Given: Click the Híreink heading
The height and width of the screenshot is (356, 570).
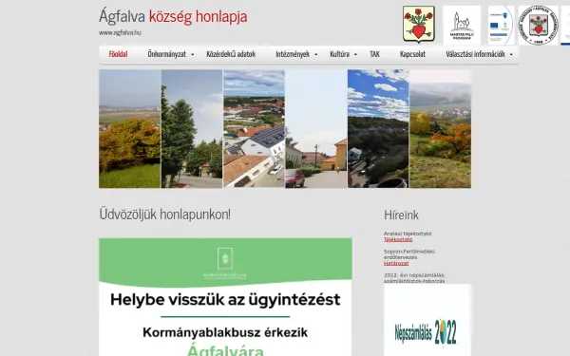Looking at the screenshot, I should (401, 215).
